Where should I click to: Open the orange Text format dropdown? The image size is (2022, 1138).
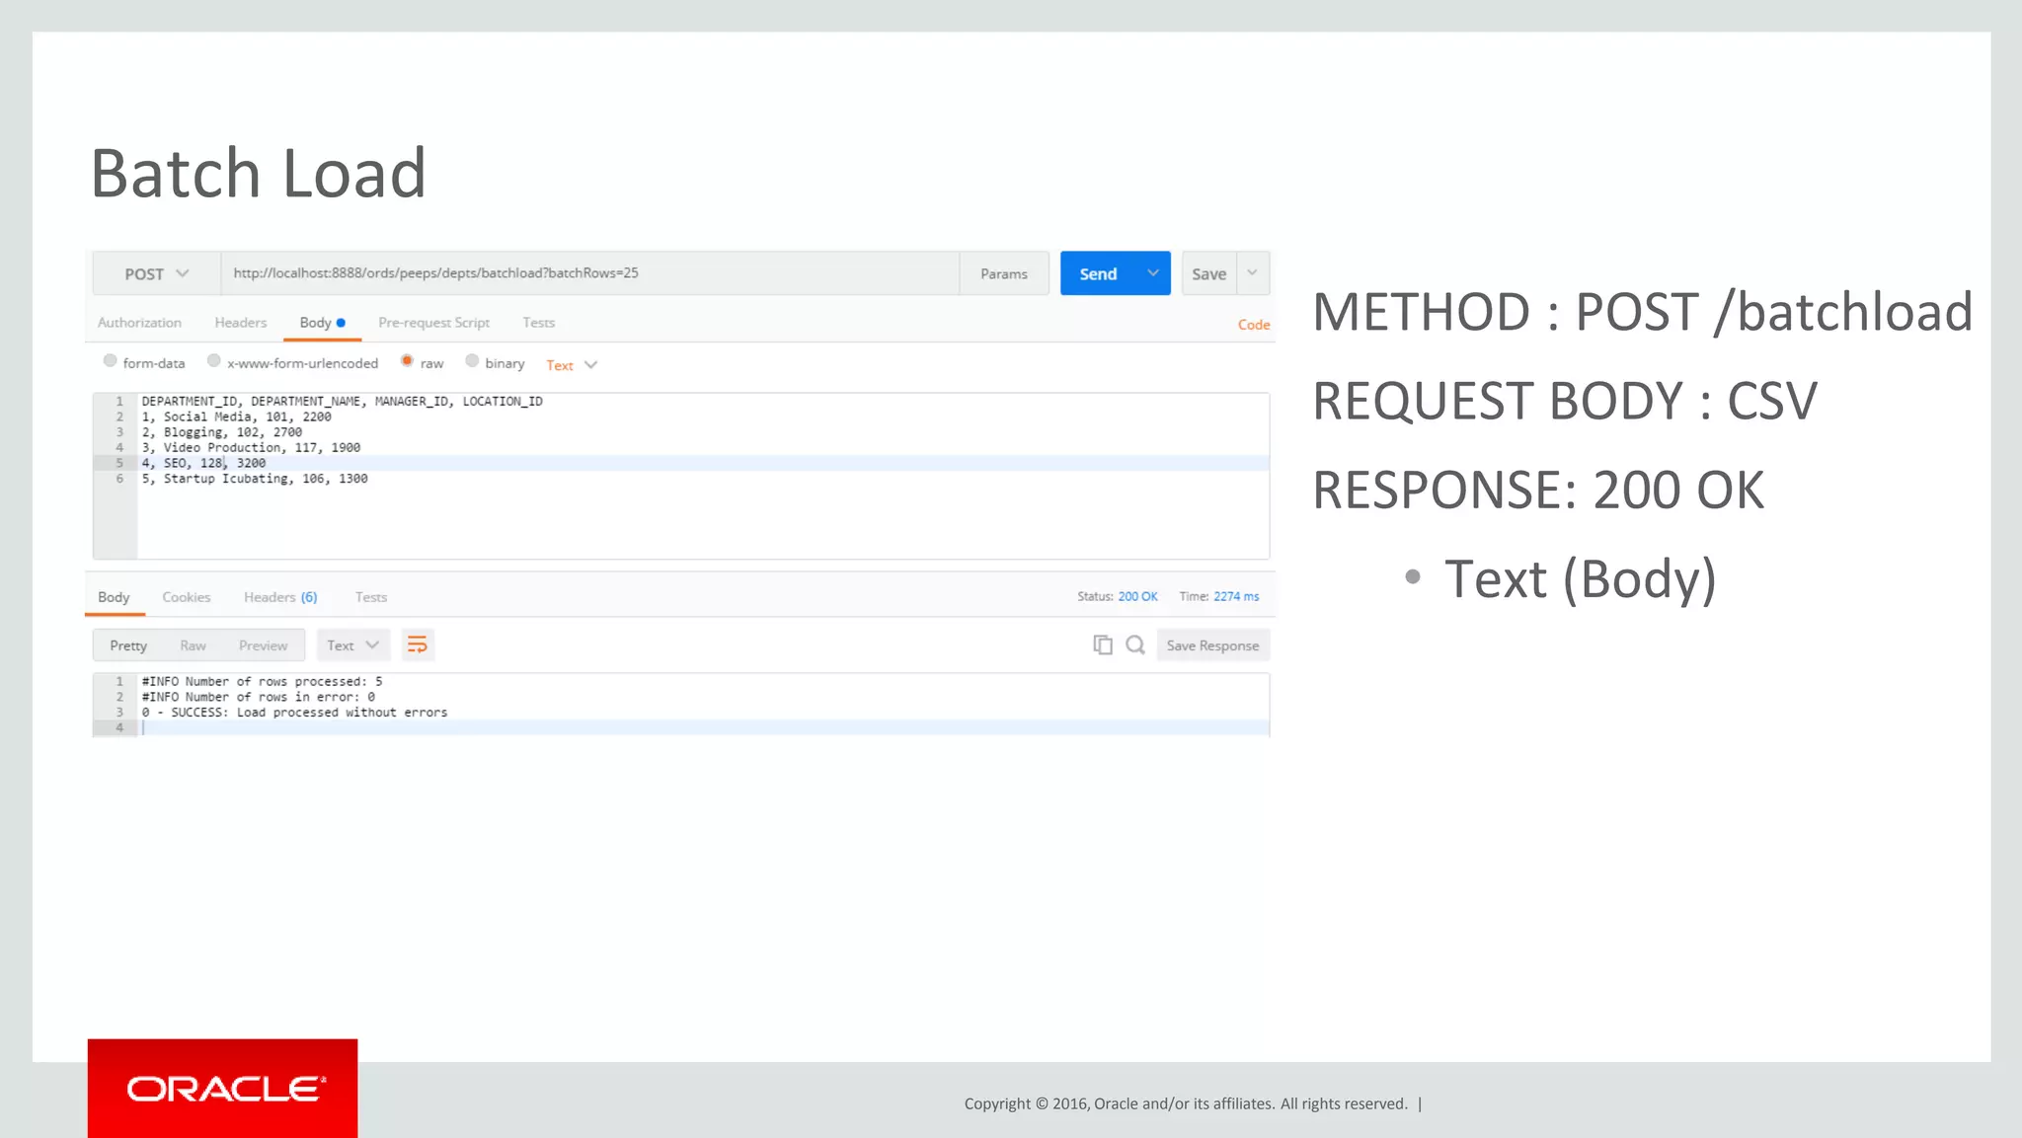[x=572, y=365]
